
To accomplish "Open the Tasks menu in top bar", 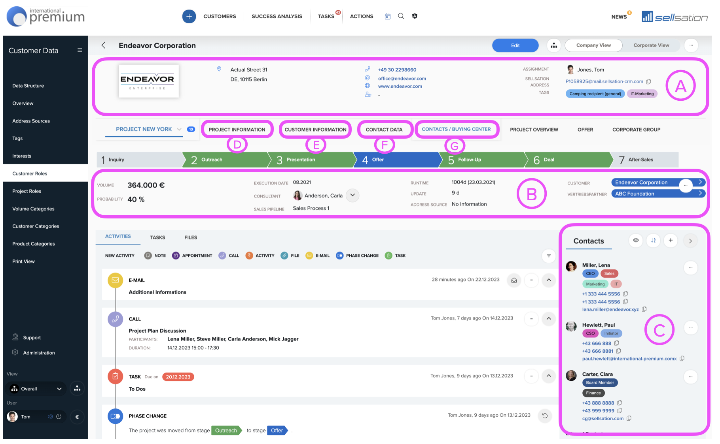I will point(326,16).
